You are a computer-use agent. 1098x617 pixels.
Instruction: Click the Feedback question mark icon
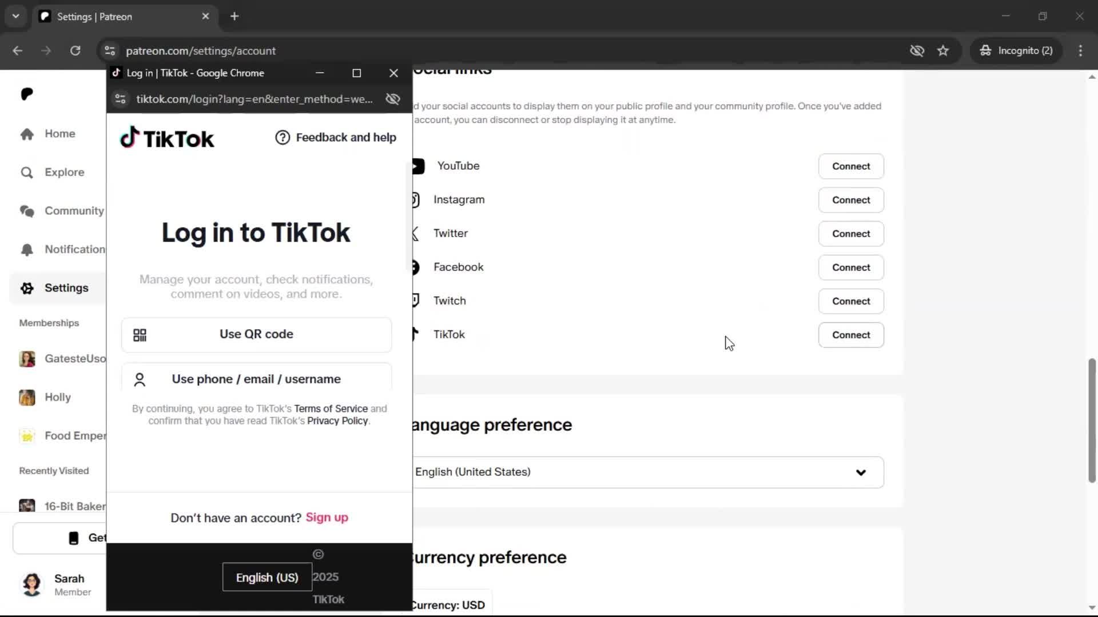click(283, 138)
